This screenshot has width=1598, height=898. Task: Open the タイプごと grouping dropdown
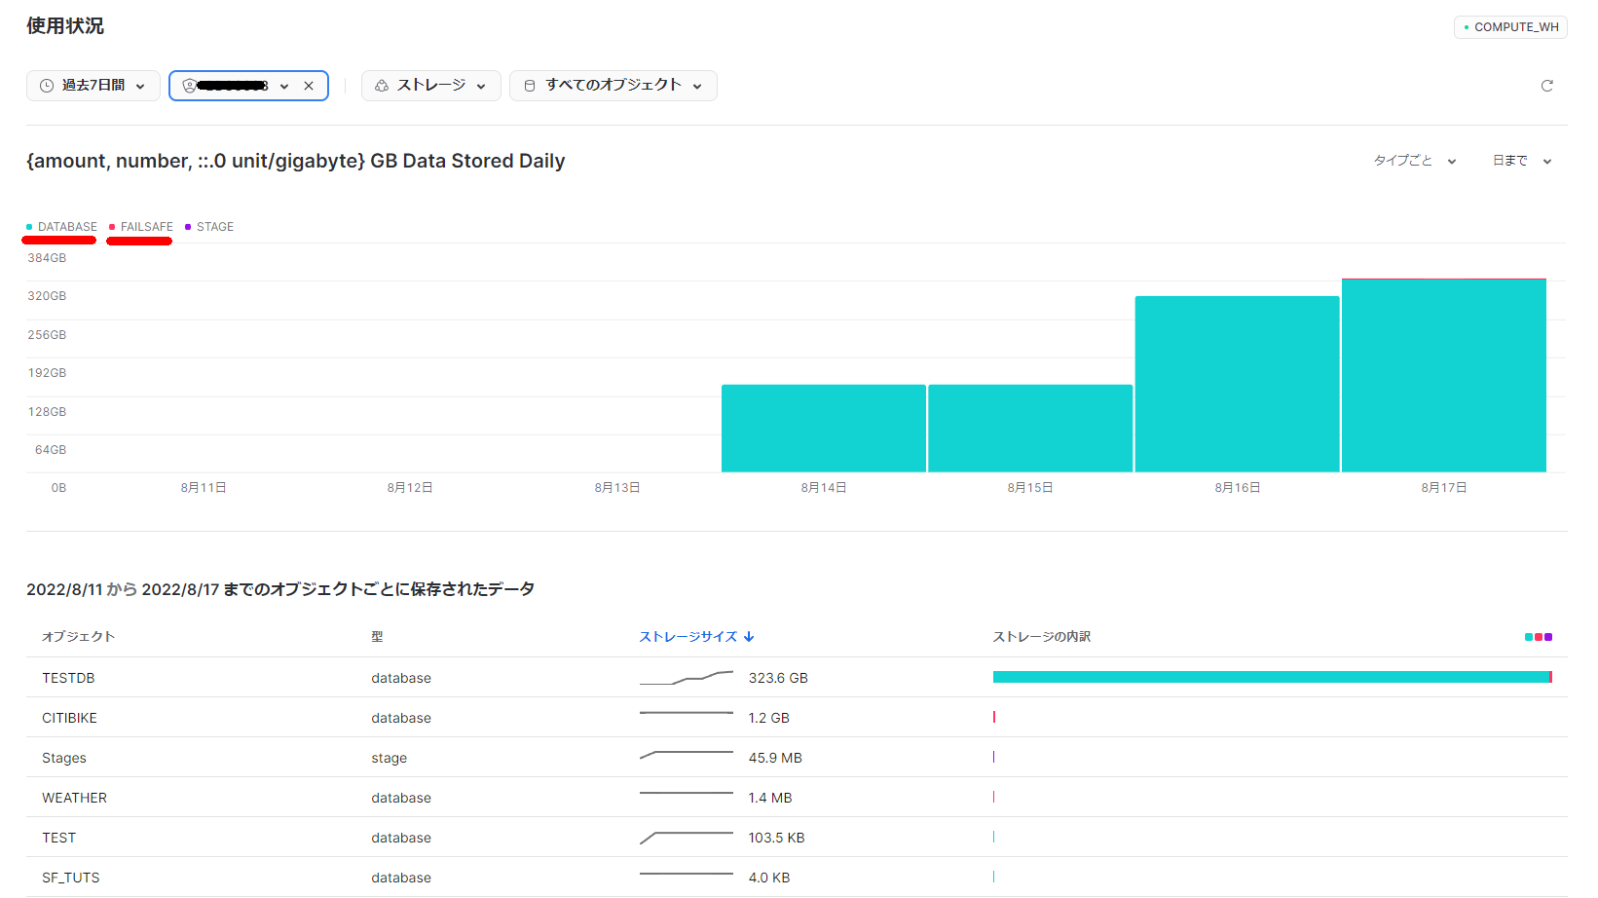1415,161
